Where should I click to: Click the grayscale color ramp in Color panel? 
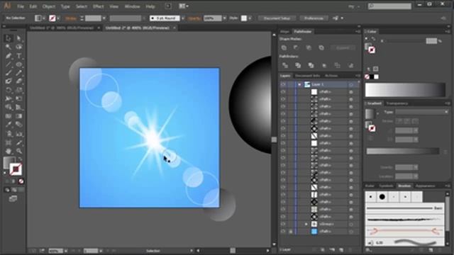[x=405, y=90]
